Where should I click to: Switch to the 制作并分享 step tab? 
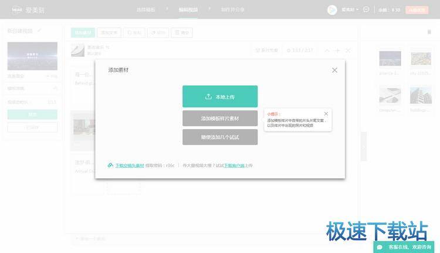(x=233, y=10)
